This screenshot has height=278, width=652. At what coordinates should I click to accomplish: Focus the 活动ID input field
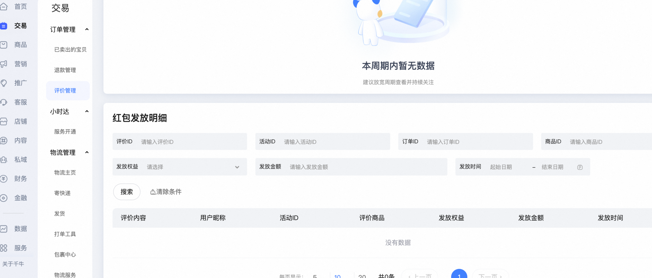(x=323, y=142)
